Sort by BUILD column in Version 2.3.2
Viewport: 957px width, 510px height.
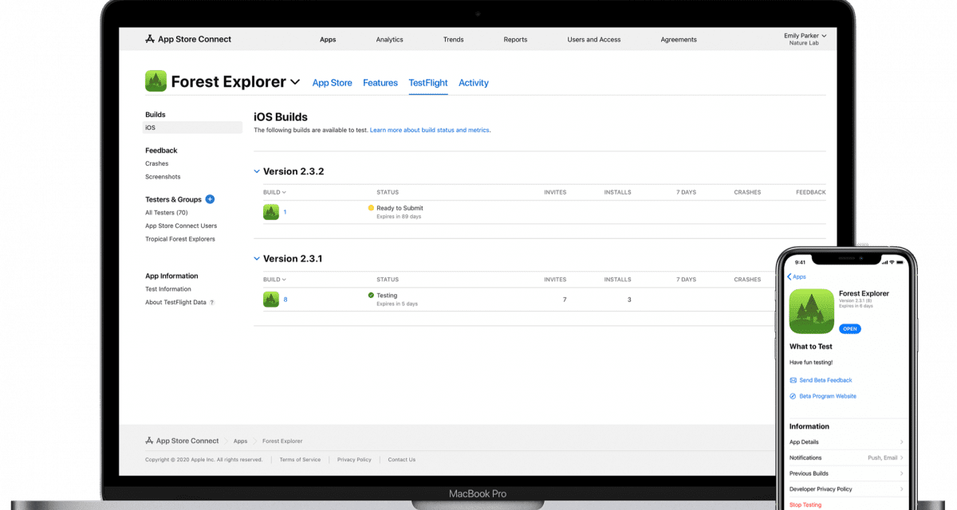point(274,192)
